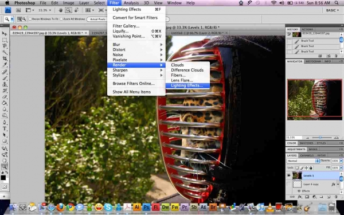Open the Screen Mode dropdown
The image size is (344, 215).
point(102,10)
